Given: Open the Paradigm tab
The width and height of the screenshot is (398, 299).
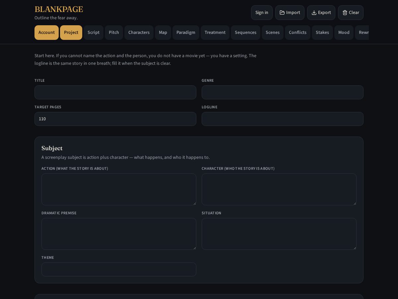Looking at the screenshot, I should [186, 33].
